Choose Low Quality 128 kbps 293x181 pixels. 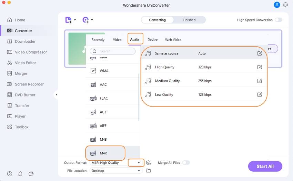(204, 94)
